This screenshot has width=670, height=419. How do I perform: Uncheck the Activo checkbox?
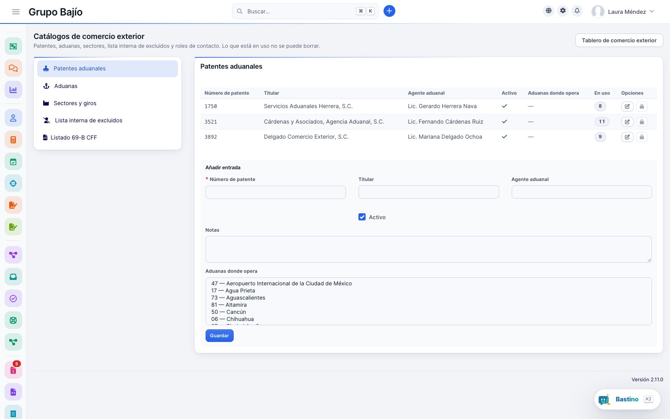362,217
